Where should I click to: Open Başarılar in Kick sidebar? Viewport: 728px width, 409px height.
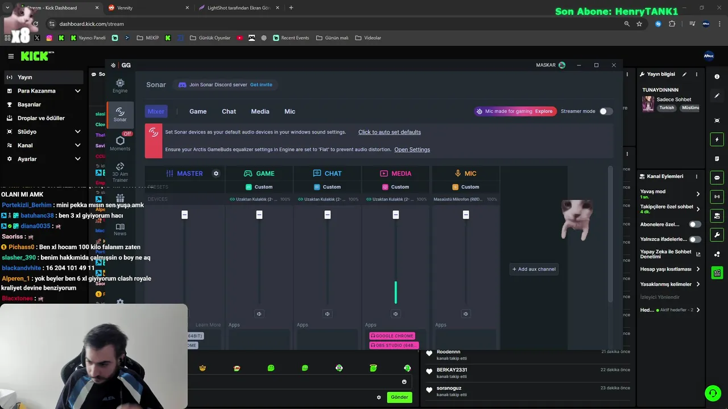pyautogui.click(x=43, y=105)
